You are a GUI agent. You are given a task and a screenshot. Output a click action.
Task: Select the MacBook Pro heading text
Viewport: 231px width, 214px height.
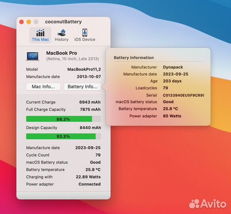pos(62,53)
